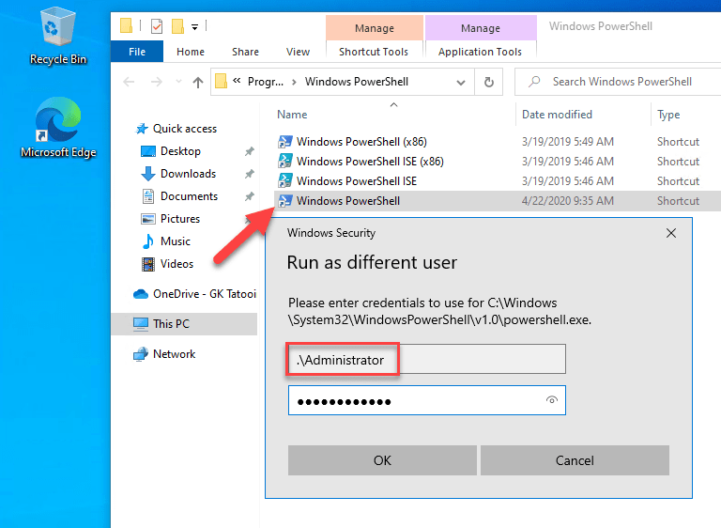Select Windows PowerShell (x86) shortcut
Screen dimensions: 721x528
click(361, 142)
